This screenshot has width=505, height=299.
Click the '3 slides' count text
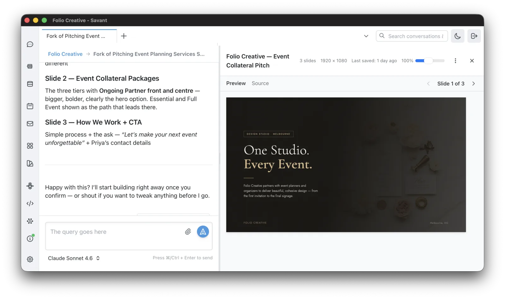tap(308, 61)
